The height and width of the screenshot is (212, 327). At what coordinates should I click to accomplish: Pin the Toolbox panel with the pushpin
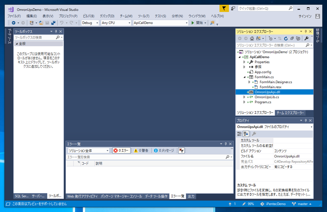[56, 31]
